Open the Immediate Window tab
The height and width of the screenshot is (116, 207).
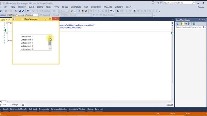pos(77,109)
